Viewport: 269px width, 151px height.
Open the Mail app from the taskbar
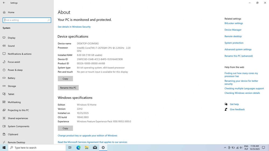95,148
